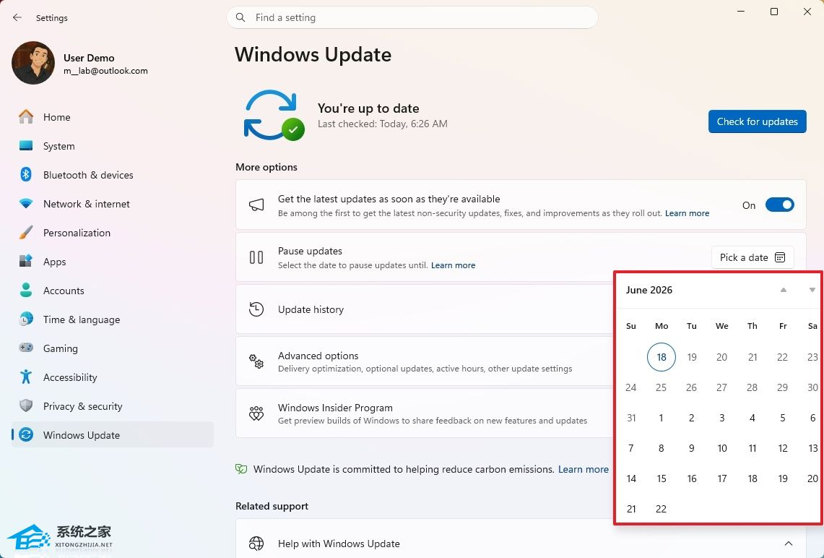
Task: Go to Bluetooth & devices
Action: (x=113, y=175)
